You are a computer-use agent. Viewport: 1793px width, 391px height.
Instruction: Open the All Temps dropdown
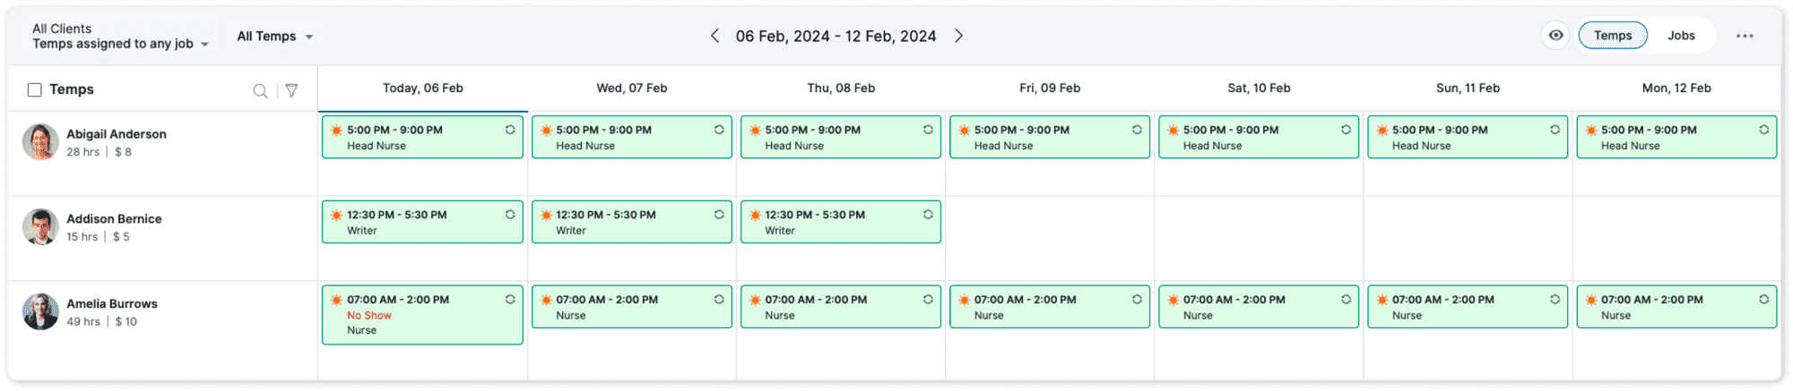(x=275, y=37)
